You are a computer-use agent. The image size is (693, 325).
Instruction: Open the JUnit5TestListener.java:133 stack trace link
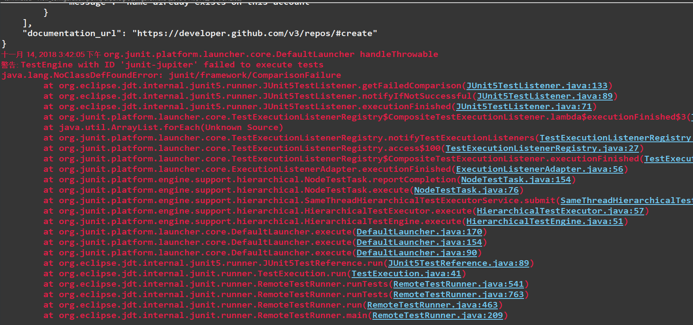click(537, 86)
